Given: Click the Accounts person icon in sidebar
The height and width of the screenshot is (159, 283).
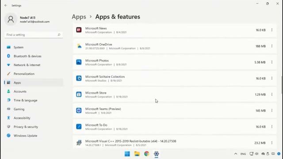Looking at the screenshot, I should [8, 91].
